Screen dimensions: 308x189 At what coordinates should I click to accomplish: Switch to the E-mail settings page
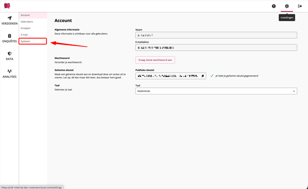coord(24,35)
